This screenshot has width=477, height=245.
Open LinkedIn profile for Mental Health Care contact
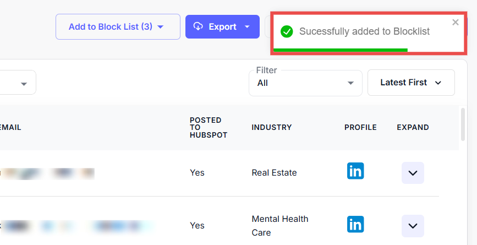355,224
